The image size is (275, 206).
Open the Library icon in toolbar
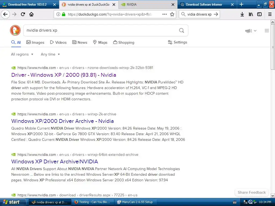pyautogui.click(x=251, y=14)
